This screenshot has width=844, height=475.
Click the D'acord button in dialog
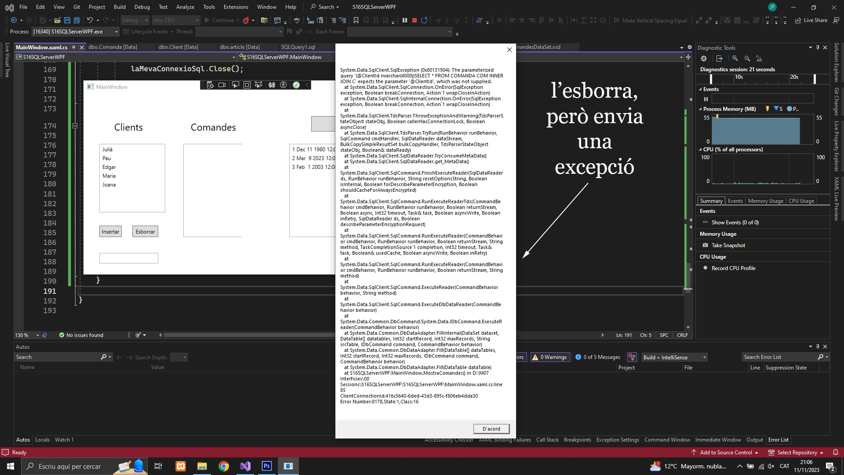(x=491, y=429)
